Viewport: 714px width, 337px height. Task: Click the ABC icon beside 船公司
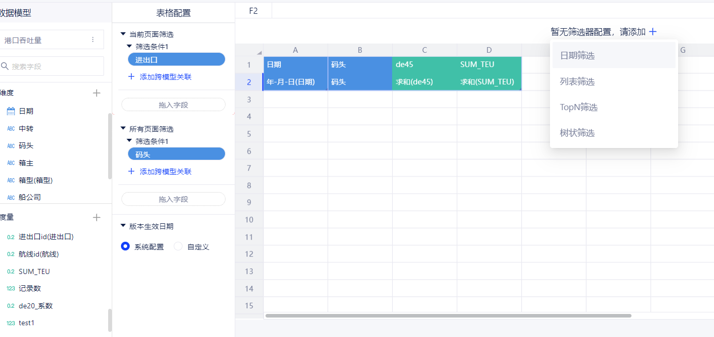click(11, 197)
